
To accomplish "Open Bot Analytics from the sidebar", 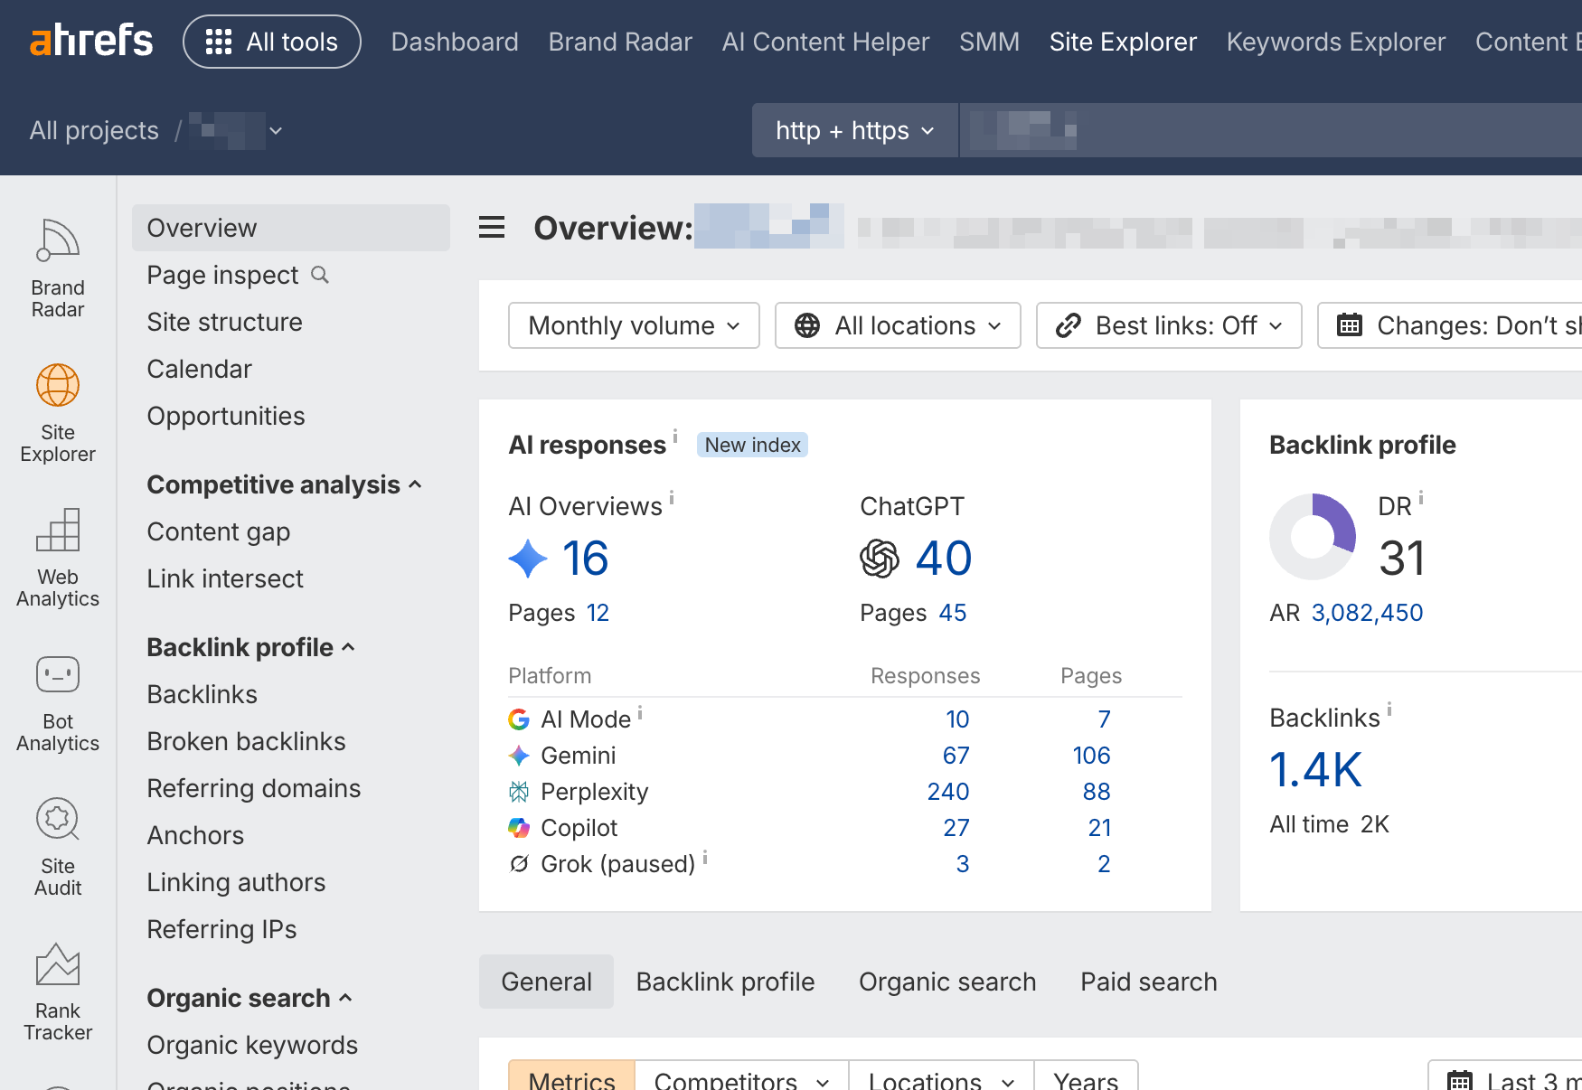I will pyautogui.click(x=58, y=702).
